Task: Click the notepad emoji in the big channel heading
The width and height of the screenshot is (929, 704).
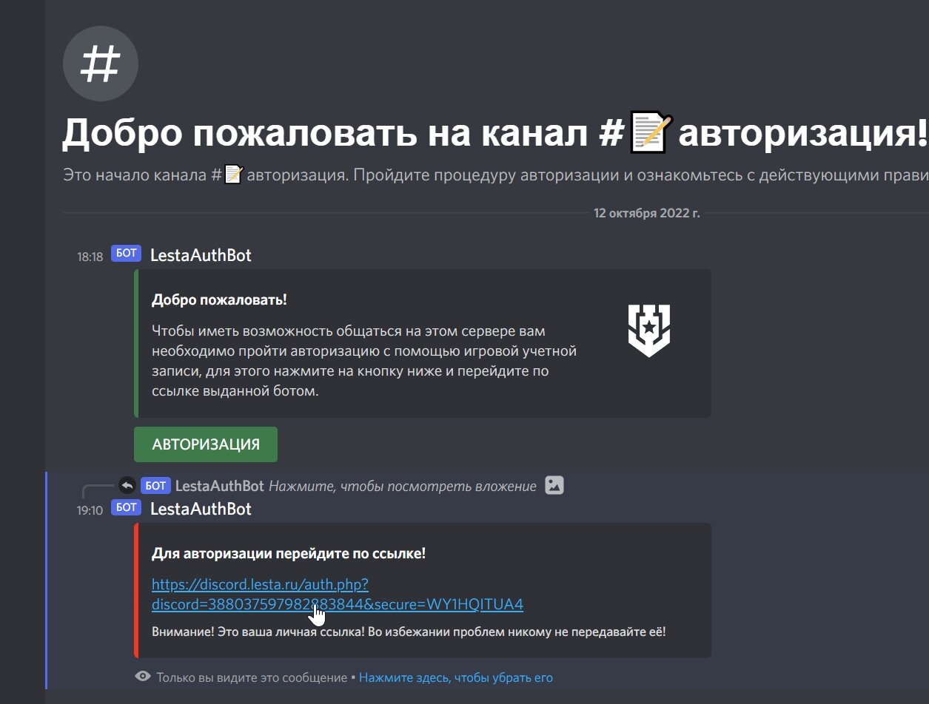Action: coord(651,132)
